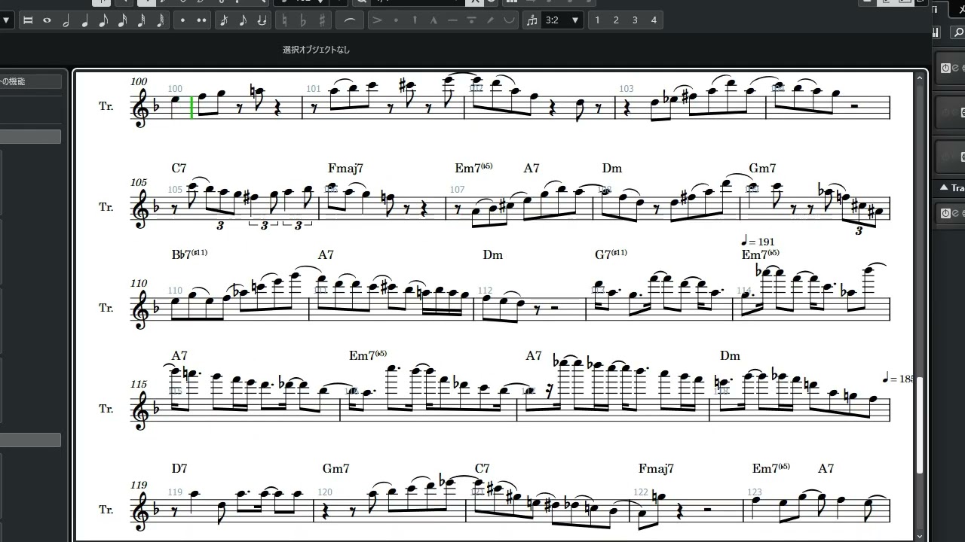Switch to voice 4

click(x=654, y=20)
